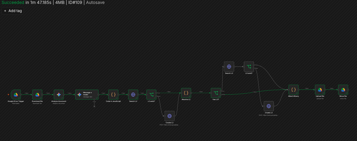
Task: Click the 'upload: file' subtitle text
Action: pos(320,99)
